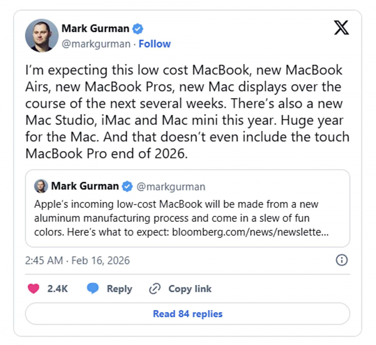Click the Mark Gurman name at the top
376x345 pixels.
coord(95,29)
